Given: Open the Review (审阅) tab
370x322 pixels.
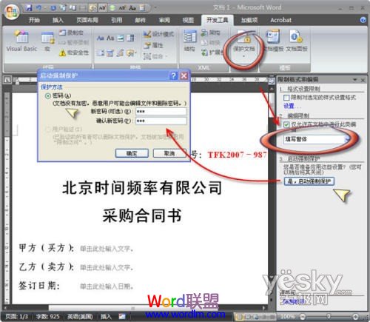Looking at the screenshot, I should [x=164, y=20].
